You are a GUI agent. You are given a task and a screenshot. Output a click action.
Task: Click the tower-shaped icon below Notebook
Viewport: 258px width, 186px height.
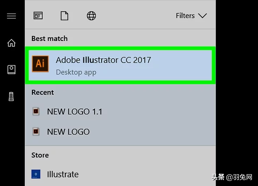click(11, 96)
